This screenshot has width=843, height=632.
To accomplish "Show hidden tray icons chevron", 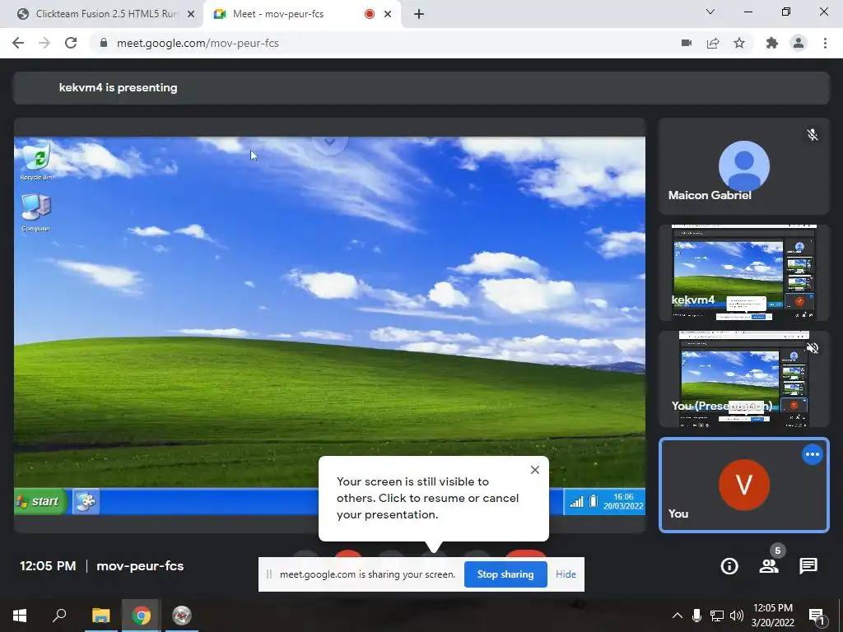I will pyautogui.click(x=678, y=616).
